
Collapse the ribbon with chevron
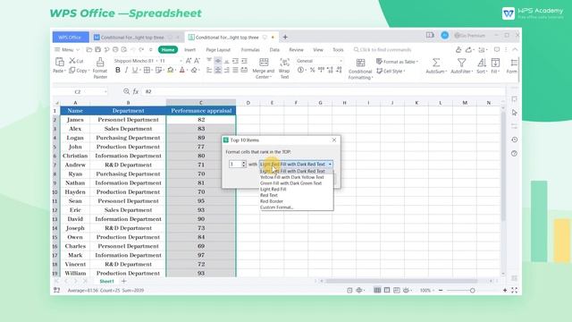[515, 49]
